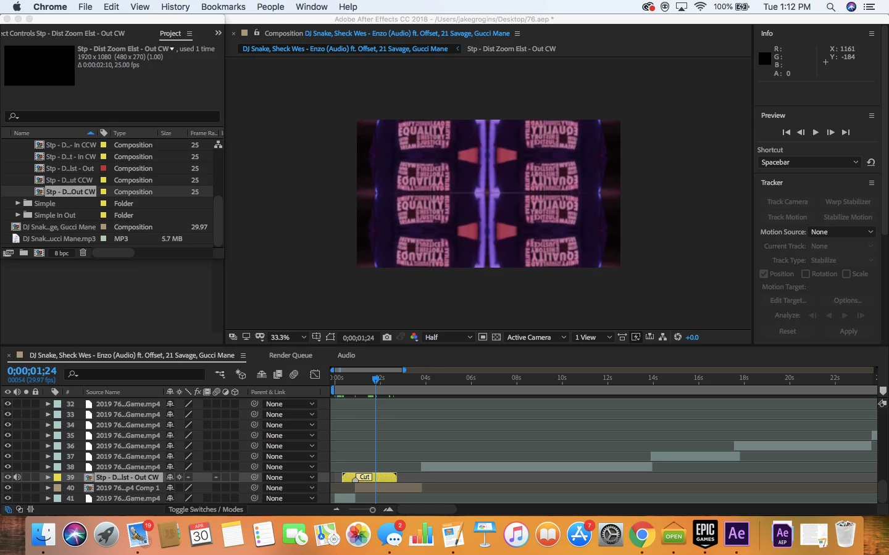Click the current time 0;00;01;24 display
The width and height of the screenshot is (889, 555).
click(32, 371)
